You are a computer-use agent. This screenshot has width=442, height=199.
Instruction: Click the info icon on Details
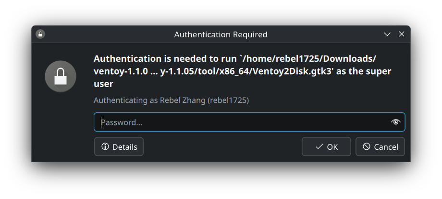(105, 146)
